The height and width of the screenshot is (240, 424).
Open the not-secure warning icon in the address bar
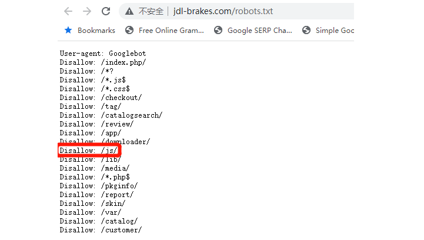click(129, 11)
